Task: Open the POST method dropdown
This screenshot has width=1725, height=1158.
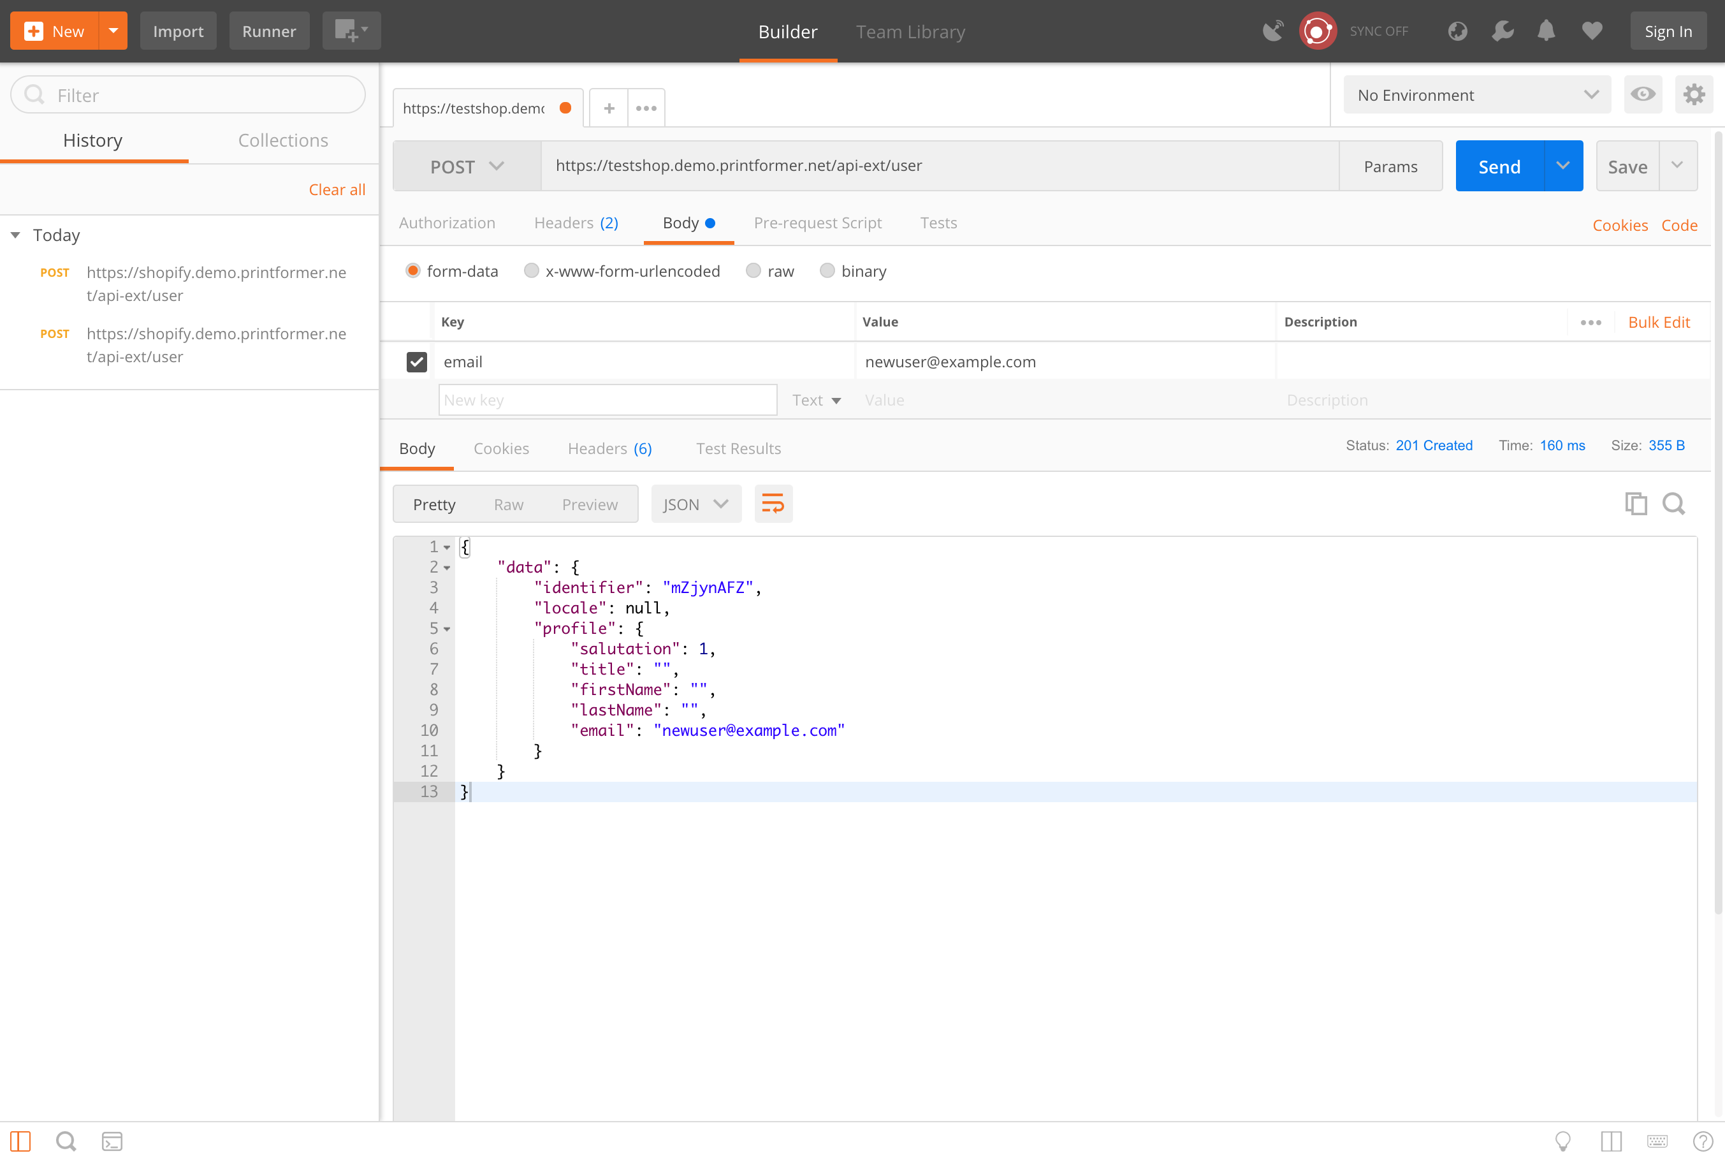Action: (x=467, y=166)
